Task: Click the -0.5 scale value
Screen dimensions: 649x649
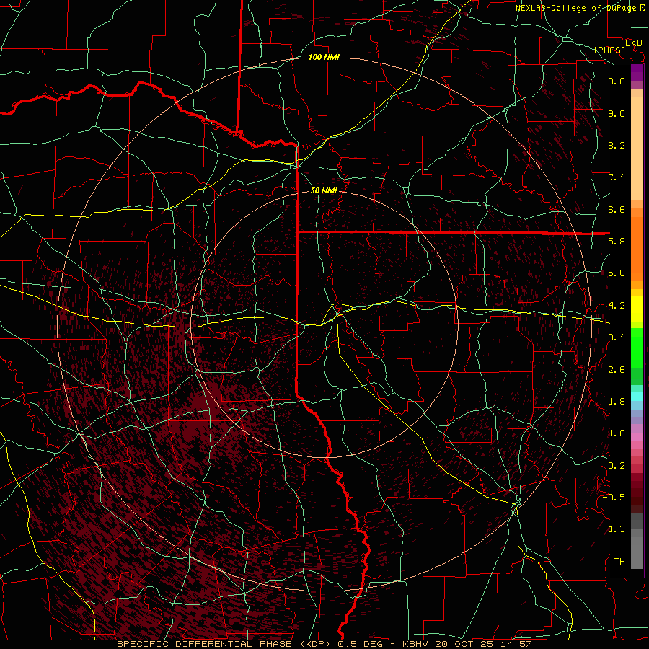Action: tap(614, 498)
